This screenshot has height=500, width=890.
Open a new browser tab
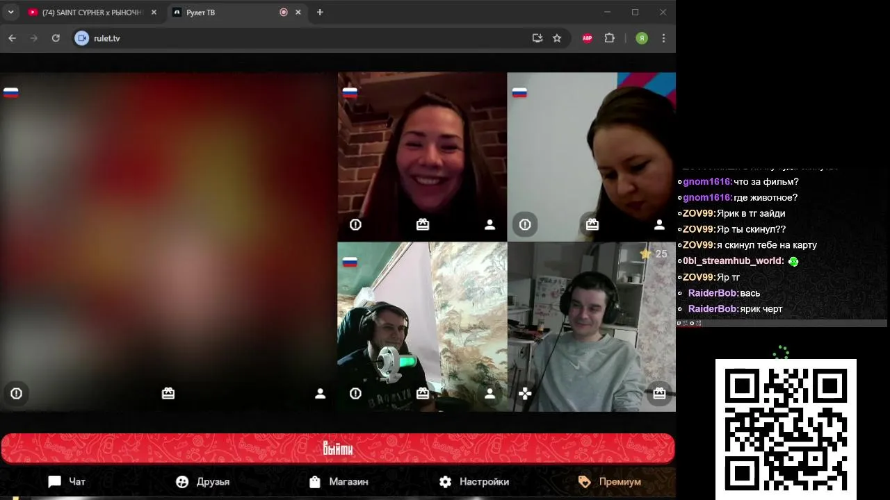coord(320,12)
